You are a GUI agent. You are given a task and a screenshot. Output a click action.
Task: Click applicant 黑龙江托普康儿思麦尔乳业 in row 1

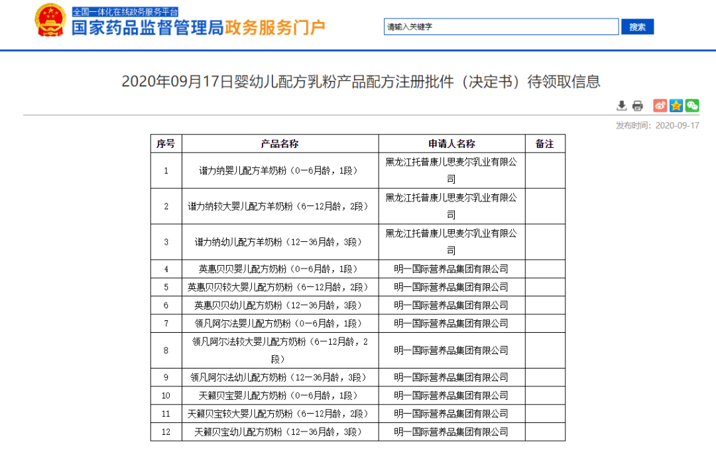451,171
